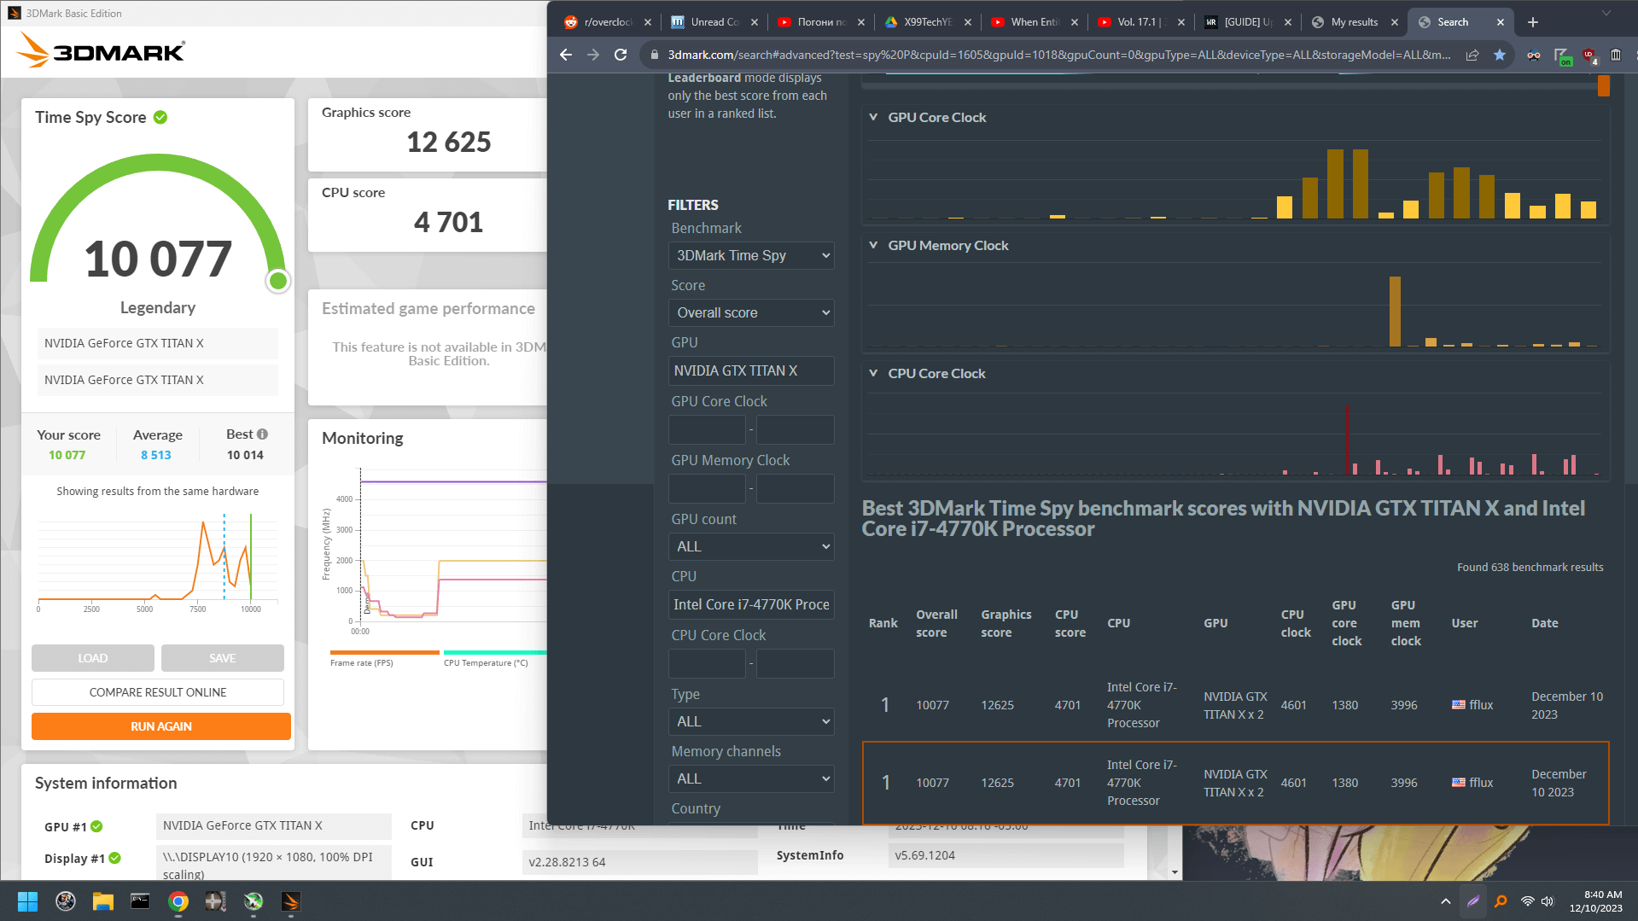Click the CPU Core Clock maximum field

(795, 663)
